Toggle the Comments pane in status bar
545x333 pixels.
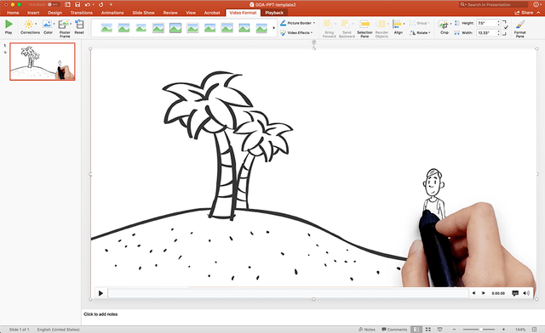click(394, 330)
